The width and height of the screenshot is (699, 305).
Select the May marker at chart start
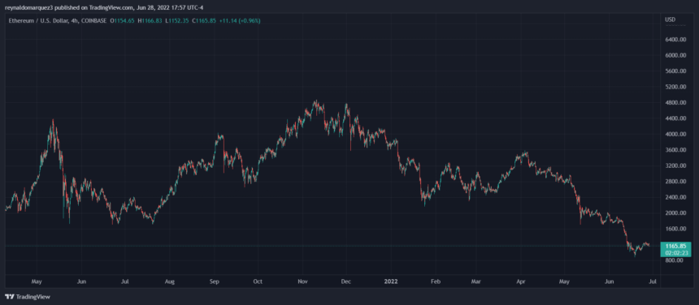point(37,281)
